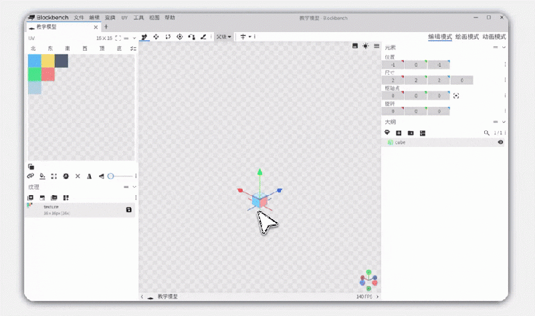Collapse the 元素 panel with its chevron
The image size is (535, 316).
(504, 47)
